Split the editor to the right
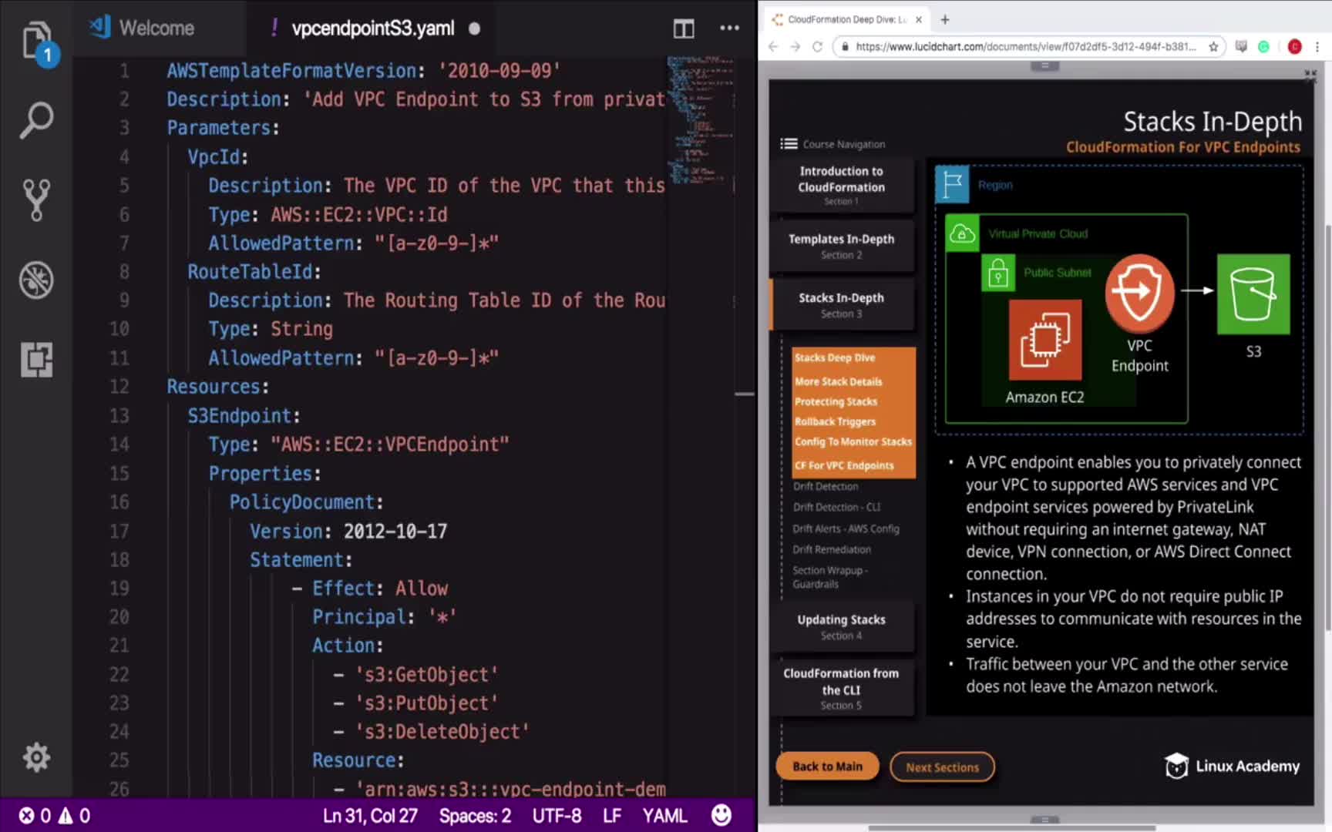The image size is (1332, 832). [x=683, y=29]
